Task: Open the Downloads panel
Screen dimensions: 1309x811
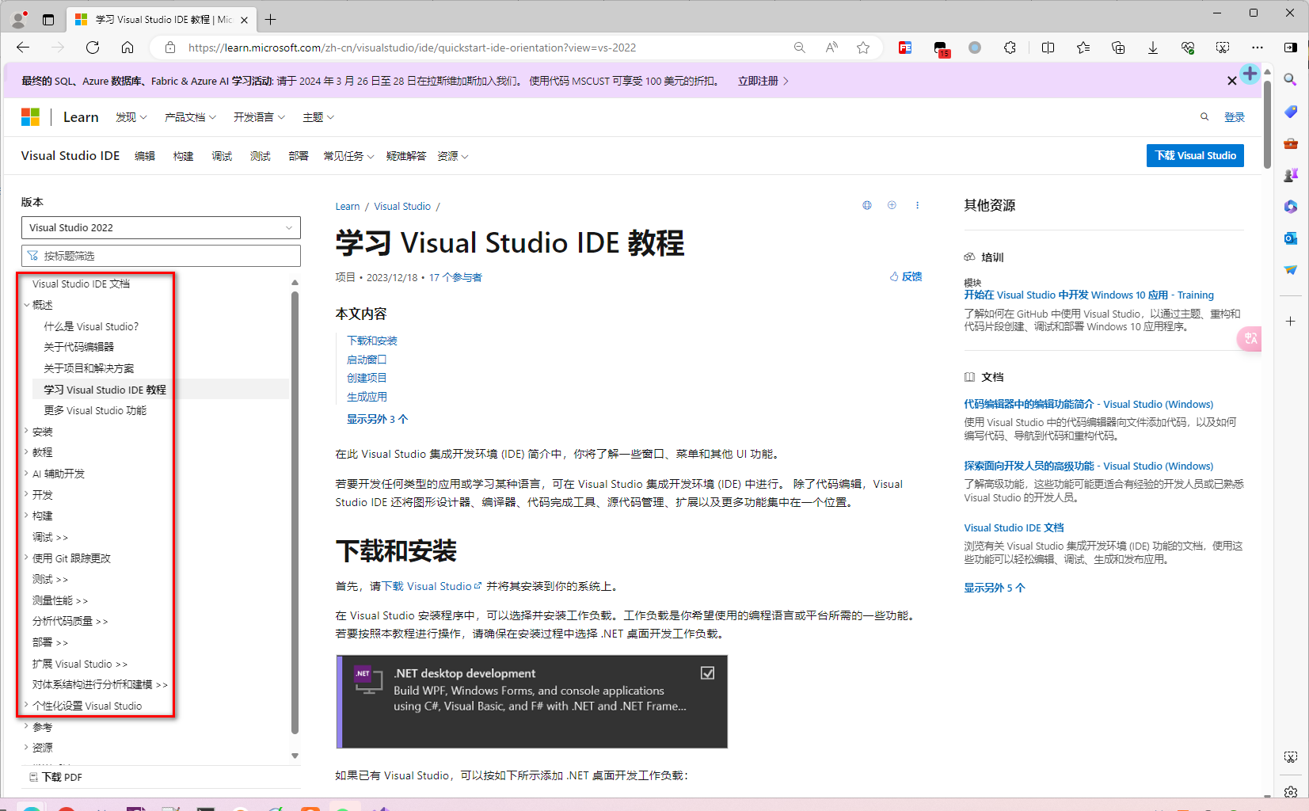Action: click(1153, 48)
